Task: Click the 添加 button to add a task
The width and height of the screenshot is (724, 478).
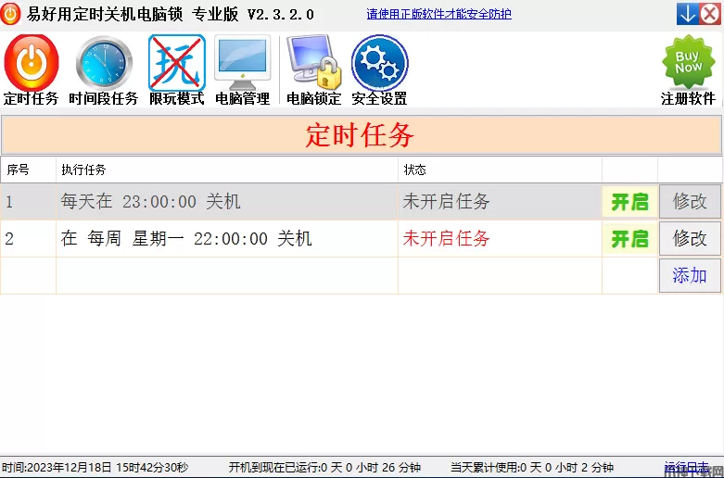Action: tap(690, 275)
